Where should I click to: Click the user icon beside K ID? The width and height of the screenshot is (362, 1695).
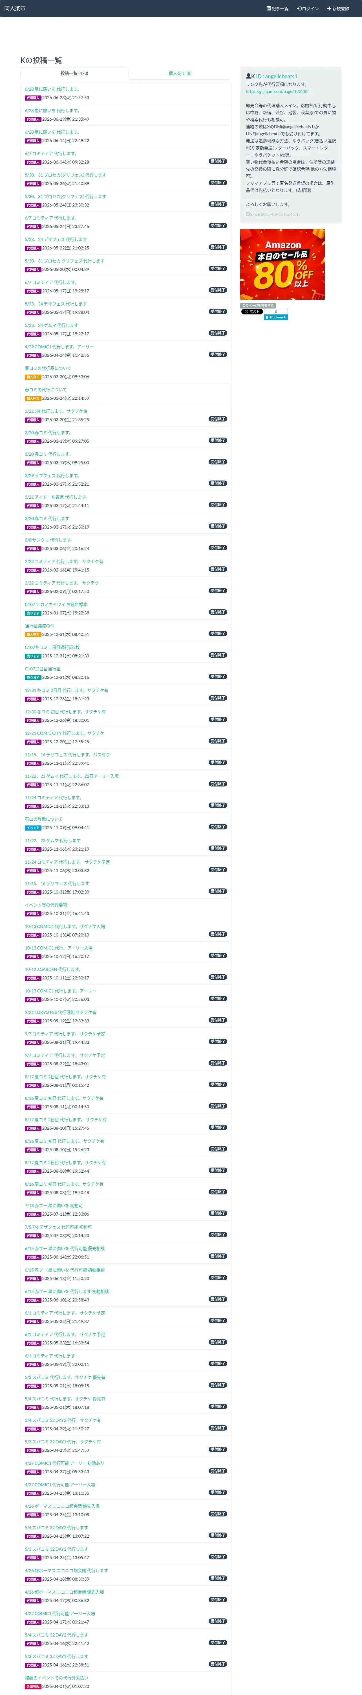pos(248,76)
